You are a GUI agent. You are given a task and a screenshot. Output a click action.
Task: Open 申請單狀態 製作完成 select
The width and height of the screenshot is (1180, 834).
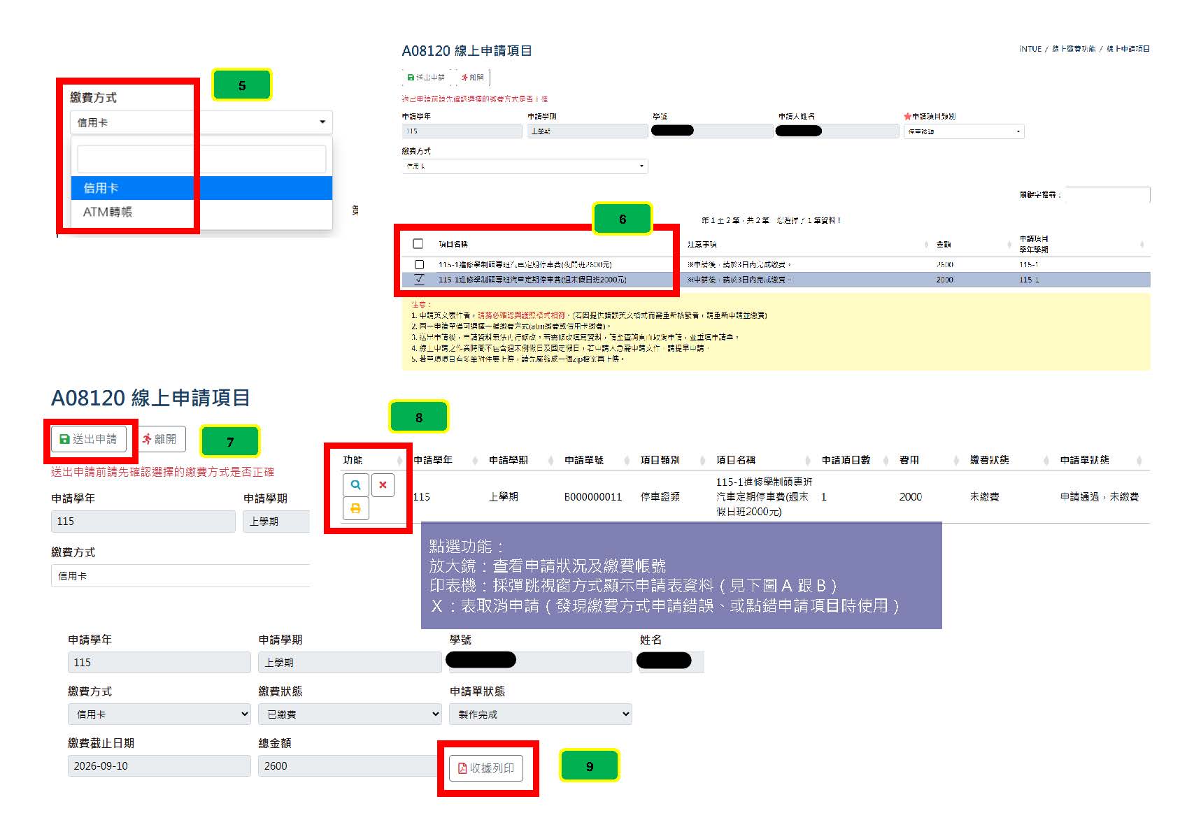pyautogui.click(x=541, y=714)
